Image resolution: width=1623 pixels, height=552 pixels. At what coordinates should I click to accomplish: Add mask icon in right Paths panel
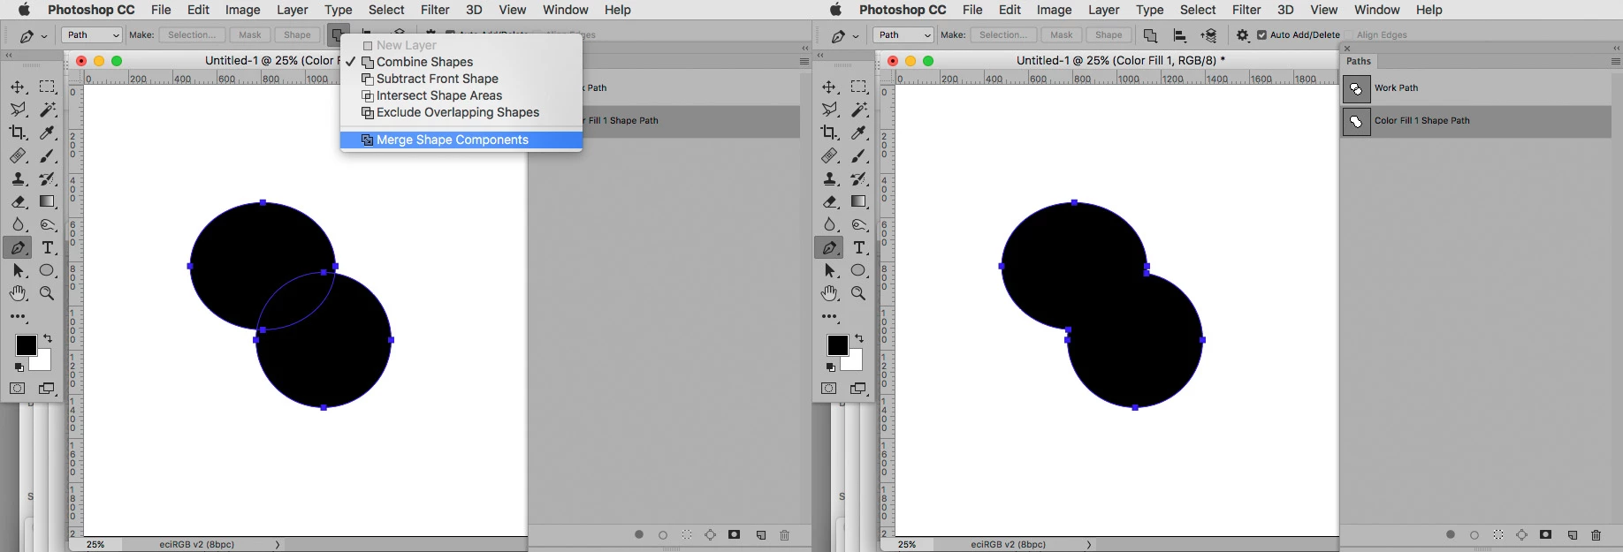pyautogui.click(x=1546, y=534)
